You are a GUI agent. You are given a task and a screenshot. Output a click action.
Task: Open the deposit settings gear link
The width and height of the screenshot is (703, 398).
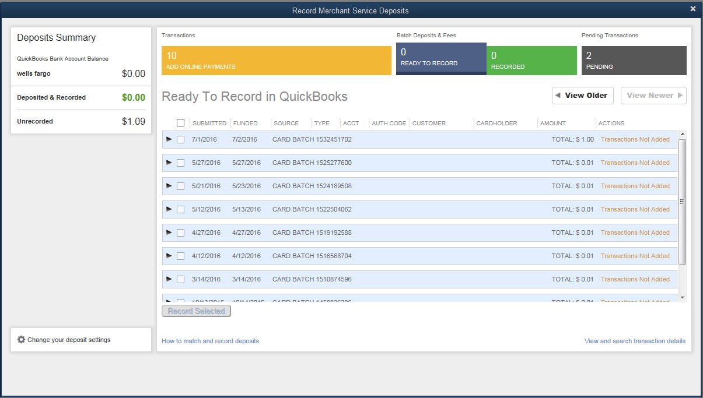64,340
